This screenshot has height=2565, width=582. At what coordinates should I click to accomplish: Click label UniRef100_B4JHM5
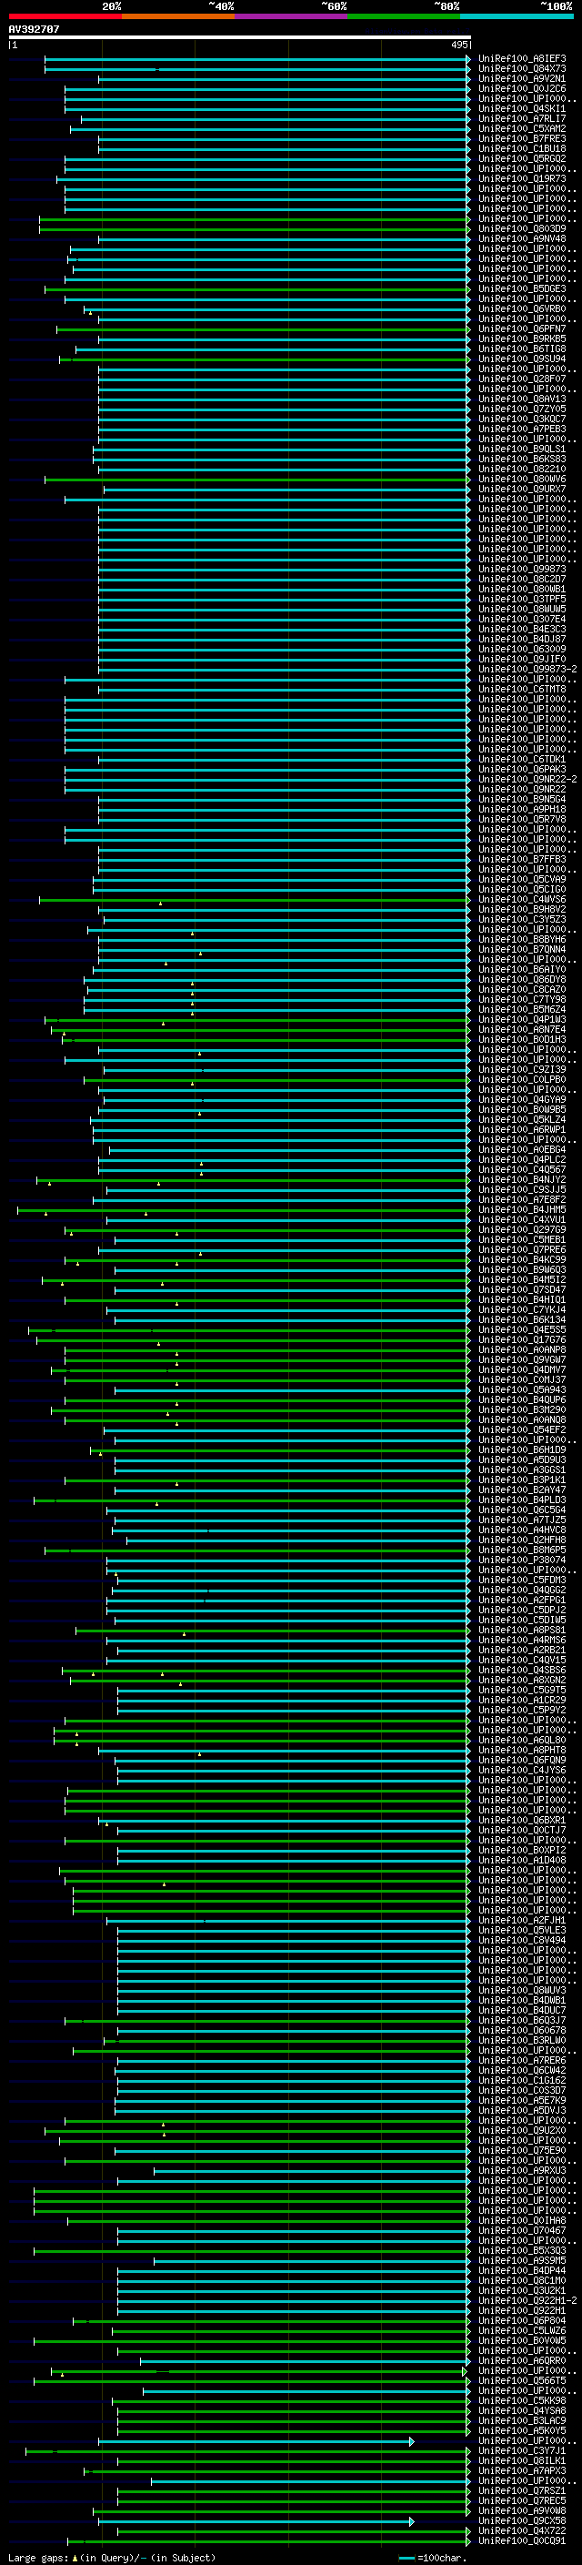522,1210
